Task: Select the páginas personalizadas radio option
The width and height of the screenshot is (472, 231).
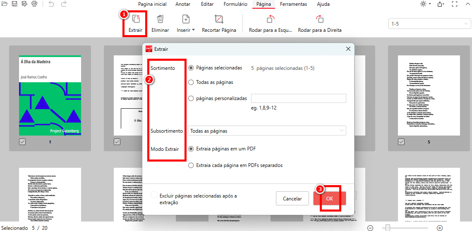Action: point(191,98)
